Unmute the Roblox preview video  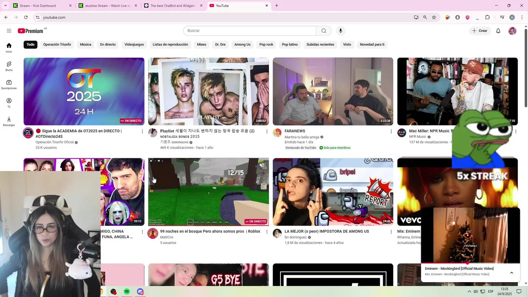[262, 165]
